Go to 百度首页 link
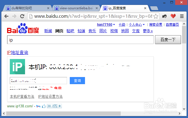Image resolution: width=188 pixels, height=118 pixels. (172, 25)
